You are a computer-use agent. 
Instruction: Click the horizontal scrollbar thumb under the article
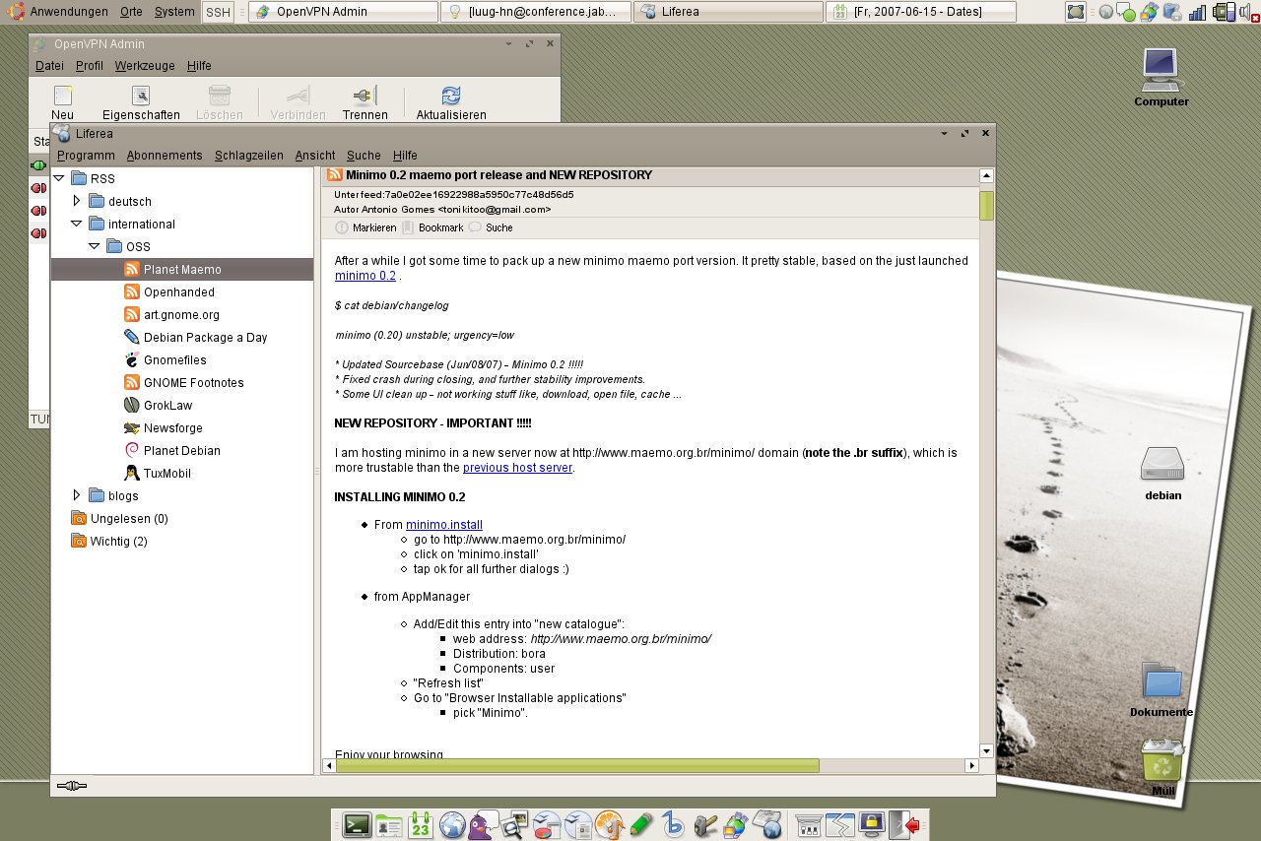577,765
